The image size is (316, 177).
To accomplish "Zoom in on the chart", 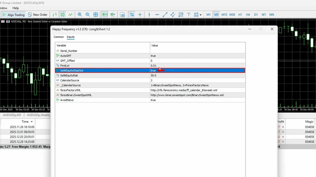I will [x=80, y=14].
